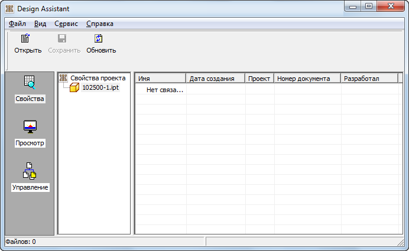409x251 pixels.
Task: Open the Справка menu
Action: pos(100,24)
